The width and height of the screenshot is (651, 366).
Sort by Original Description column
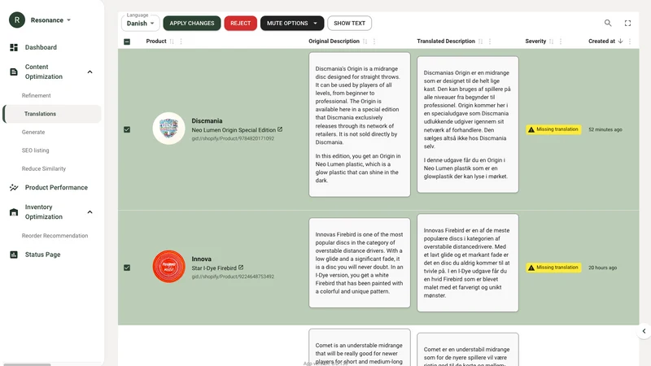tap(365, 41)
